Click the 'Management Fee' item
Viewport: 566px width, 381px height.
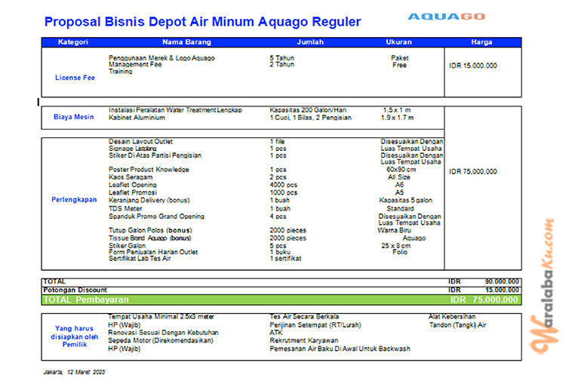[135, 65]
